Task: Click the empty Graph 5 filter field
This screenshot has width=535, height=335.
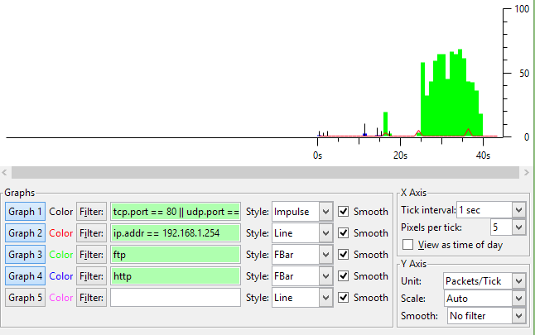Action: pos(176,297)
